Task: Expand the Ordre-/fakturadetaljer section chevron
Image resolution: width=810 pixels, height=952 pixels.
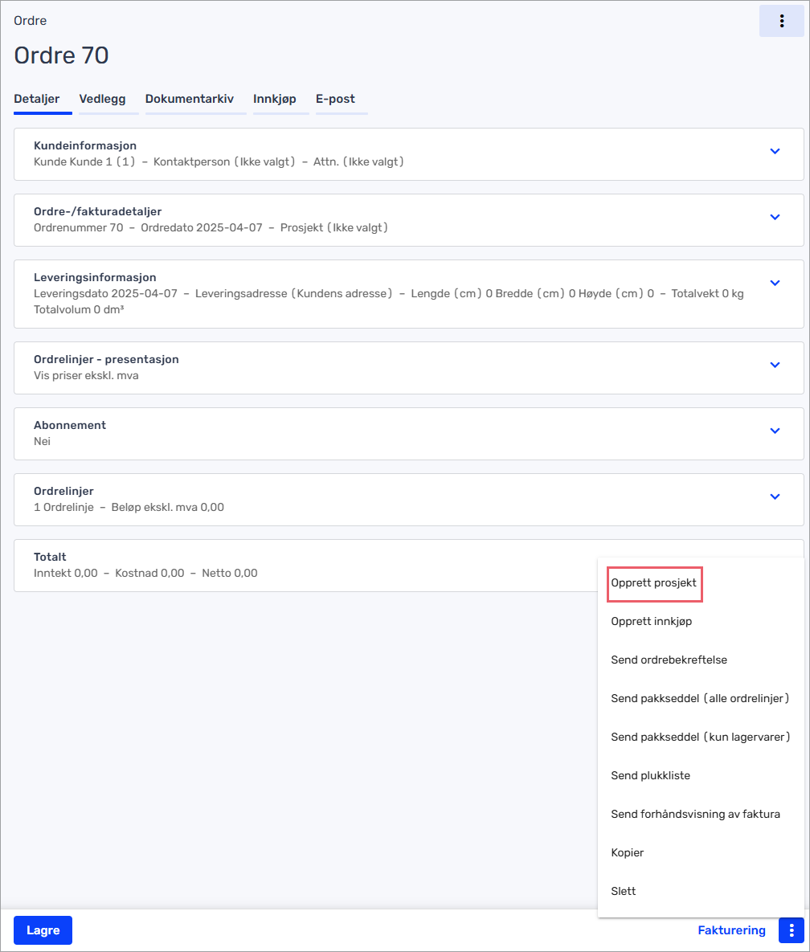Action: pos(775,217)
